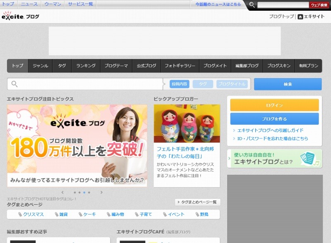Click トップ in the top bar
This screenshot has height=243, width=331.
tap(8, 4)
